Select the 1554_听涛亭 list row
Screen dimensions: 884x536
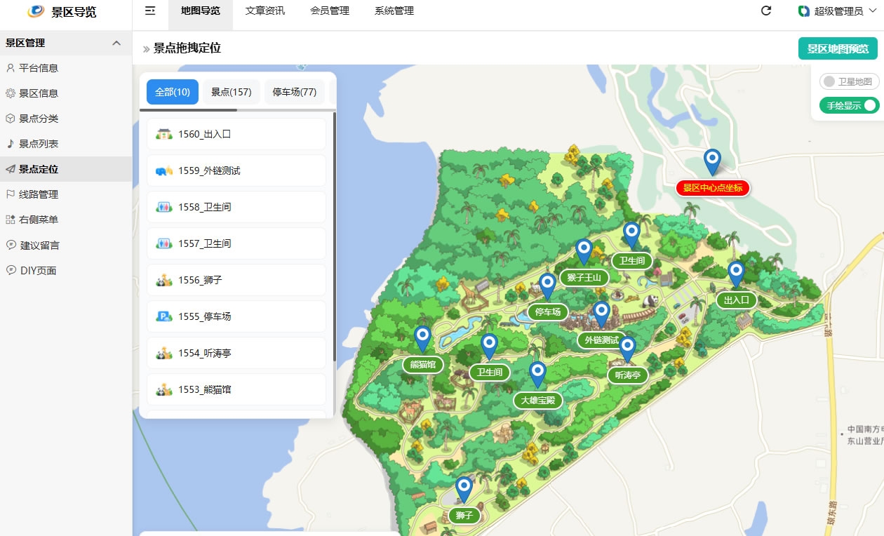[x=236, y=353]
